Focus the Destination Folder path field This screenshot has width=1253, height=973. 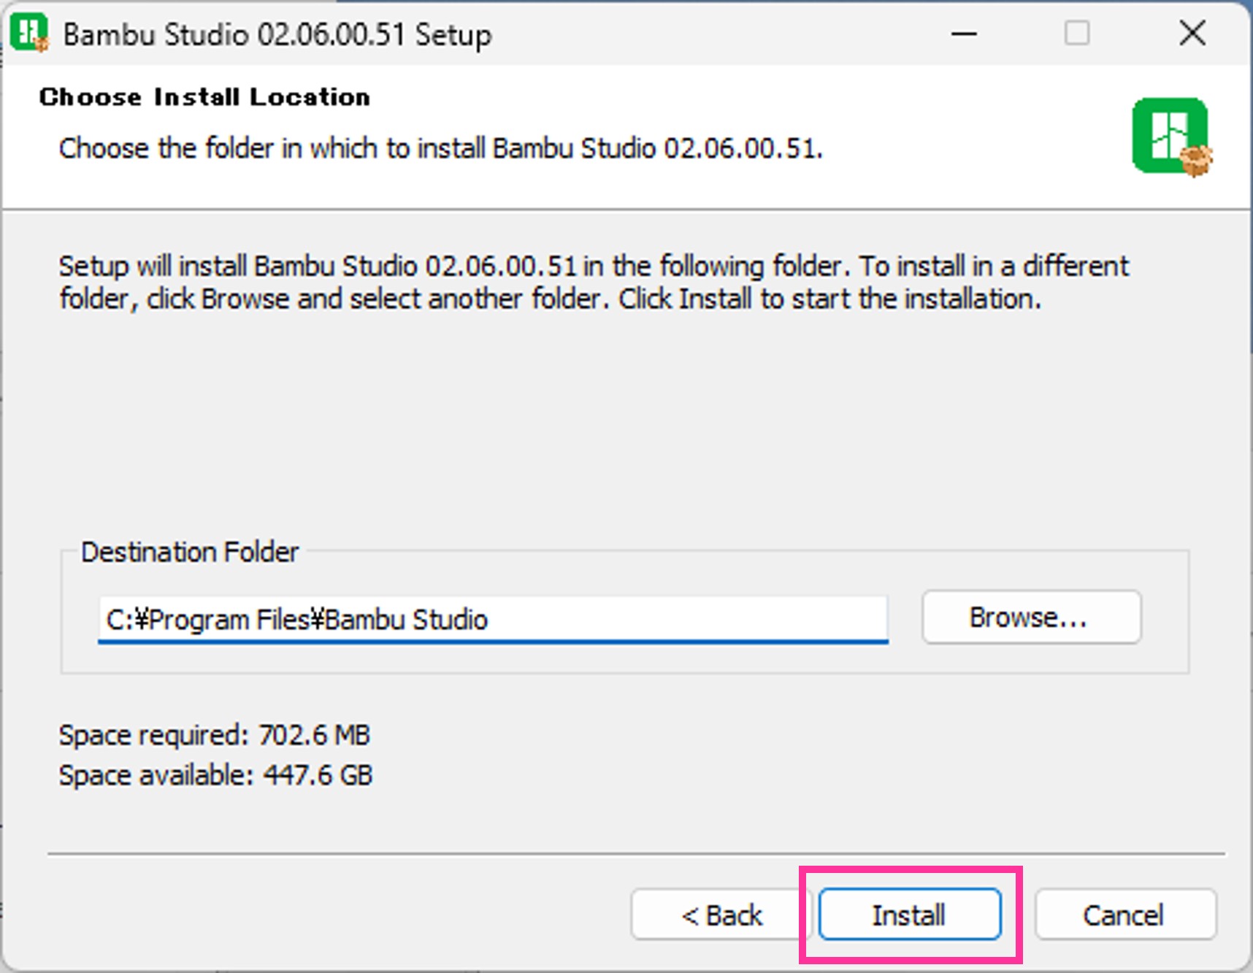point(493,619)
